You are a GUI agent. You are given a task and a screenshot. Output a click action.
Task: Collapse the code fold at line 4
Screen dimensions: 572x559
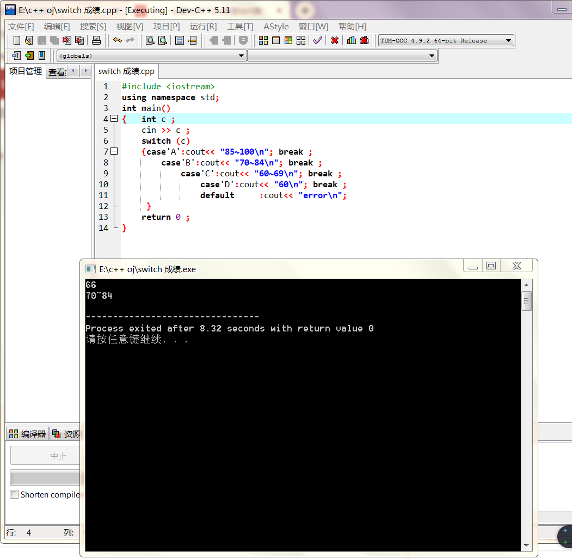pos(114,119)
